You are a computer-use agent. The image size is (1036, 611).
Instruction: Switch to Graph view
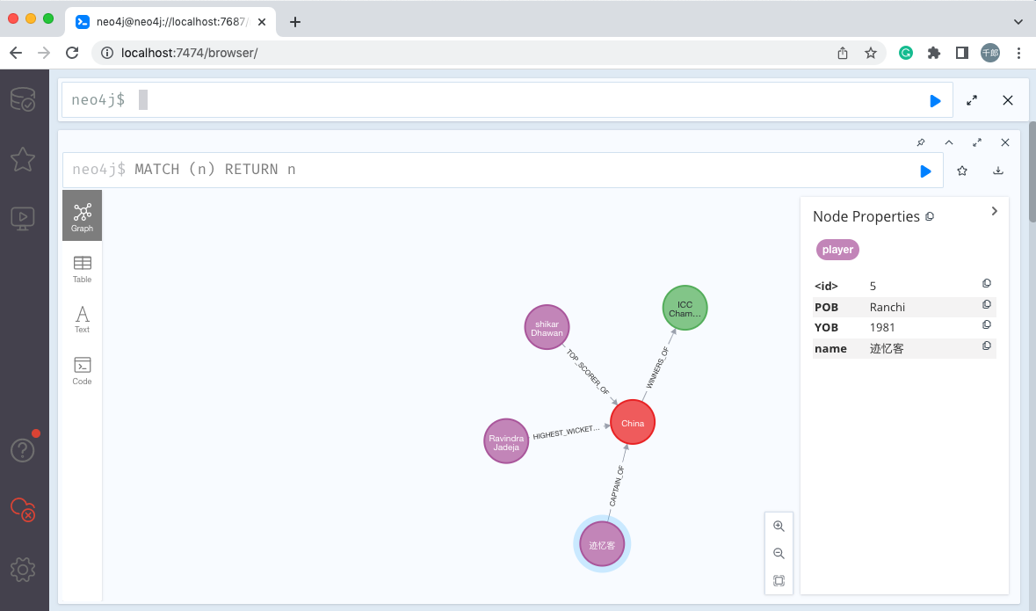[82, 215]
